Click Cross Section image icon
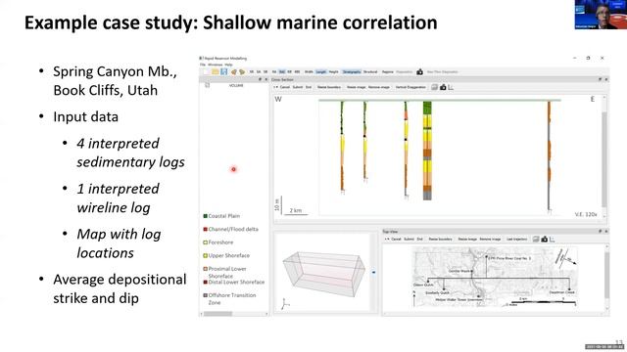This screenshot has width=627, height=352. pyautogui.click(x=435, y=87)
